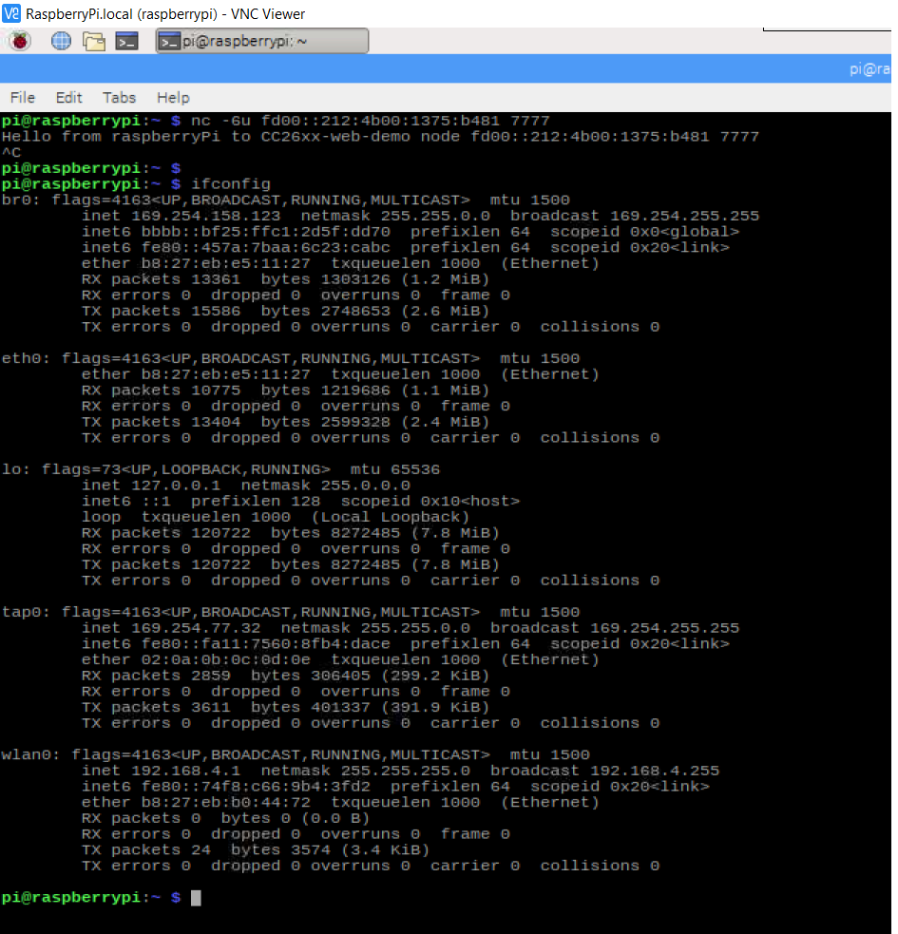
Task: Click "RX packets 2859" in tap0 section
Action: (x=156, y=676)
